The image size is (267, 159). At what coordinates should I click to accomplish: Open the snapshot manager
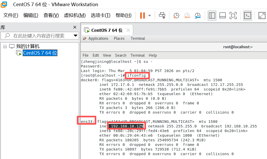(198, 15)
